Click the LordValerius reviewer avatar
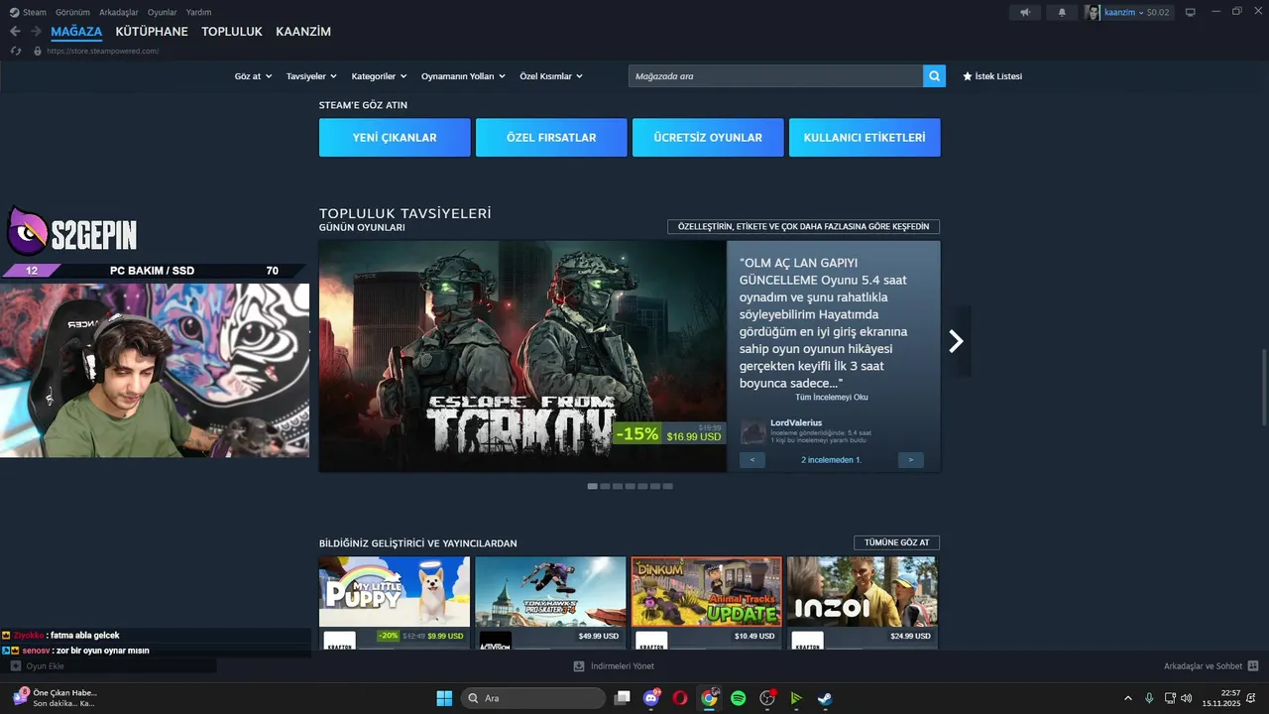Image resolution: width=1269 pixels, height=714 pixels. coord(753,431)
